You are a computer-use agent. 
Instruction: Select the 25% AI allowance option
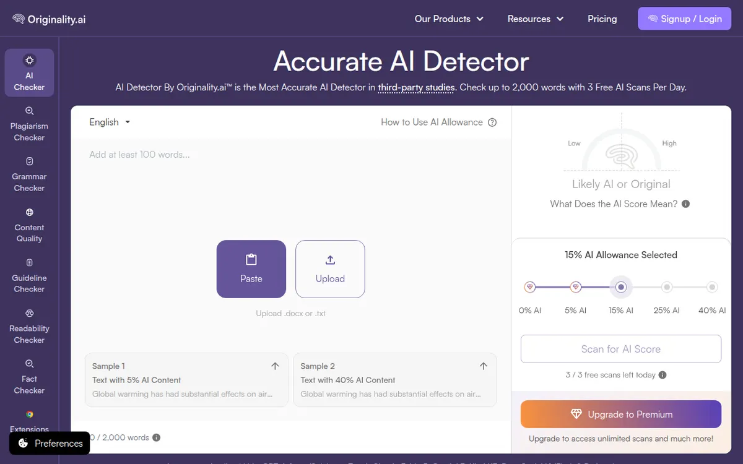667,287
